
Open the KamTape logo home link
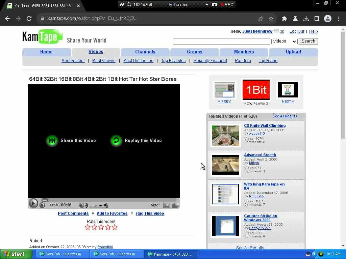42,36
